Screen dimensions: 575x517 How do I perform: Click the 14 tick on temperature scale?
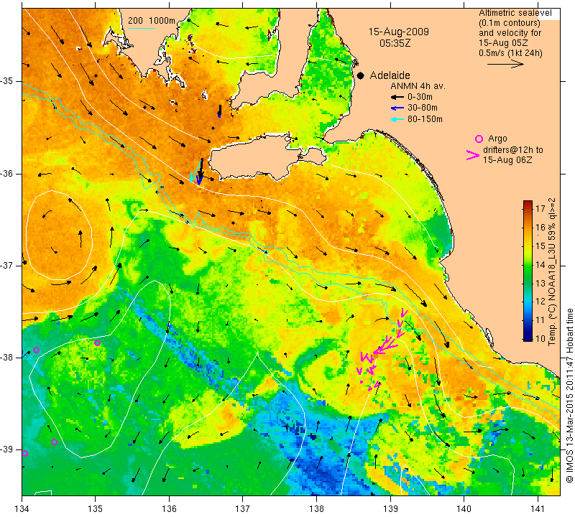point(540,264)
